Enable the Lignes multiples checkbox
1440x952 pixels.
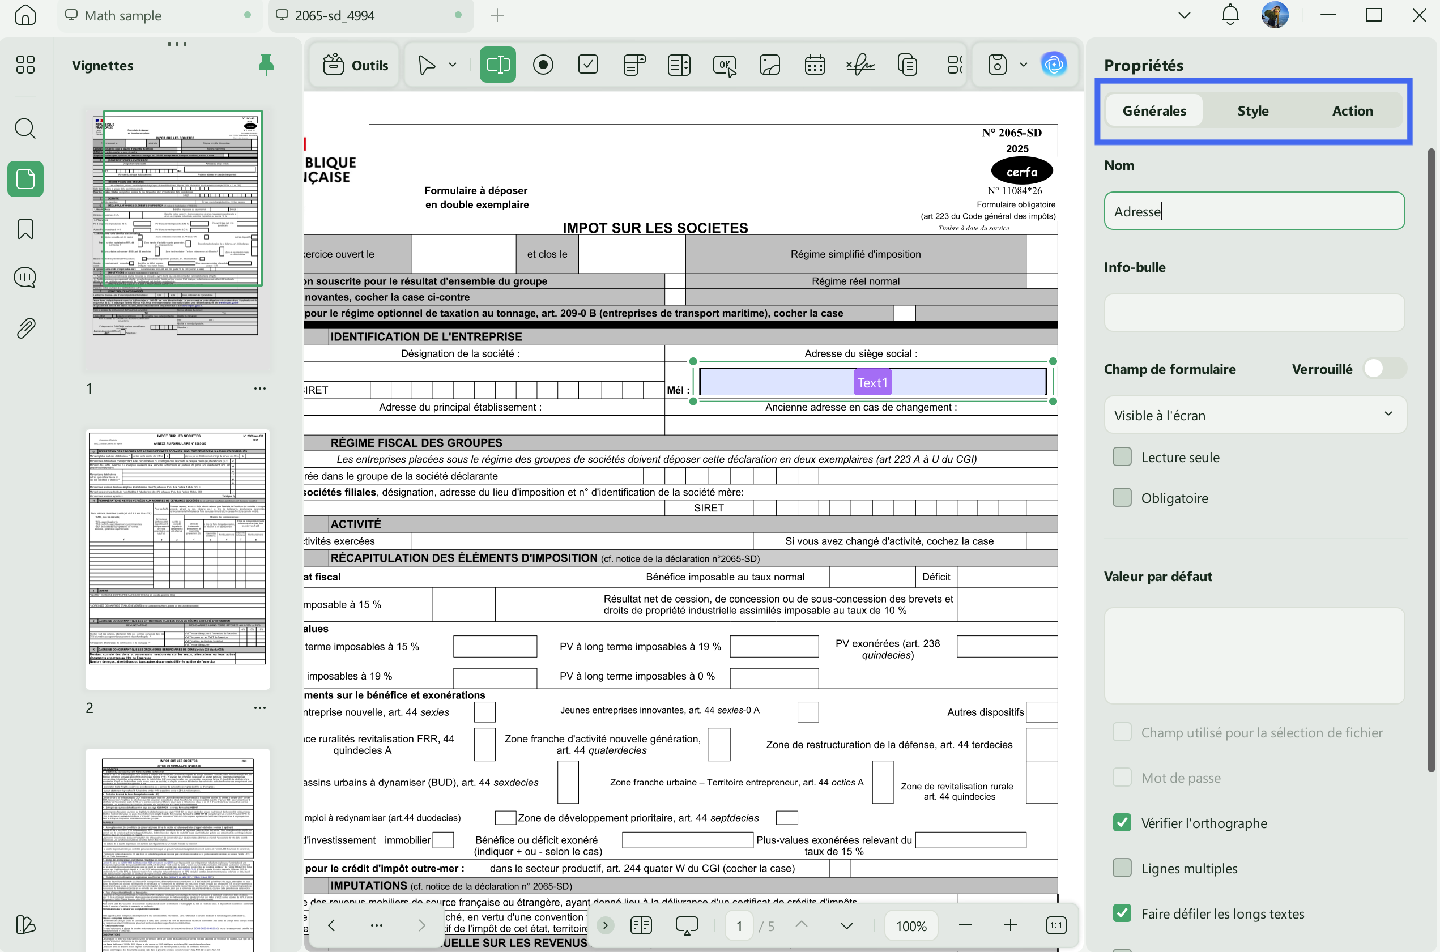click(x=1122, y=868)
